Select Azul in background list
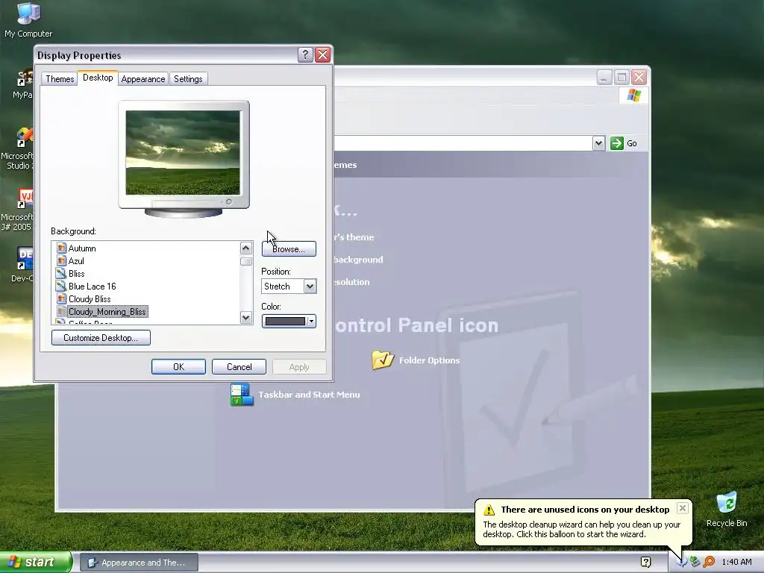This screenshot has width=764, height=573. click(76, 260)
